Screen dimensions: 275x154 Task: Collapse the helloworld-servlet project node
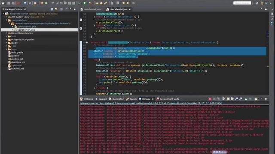pyautogui.click(x=3, y=14)
